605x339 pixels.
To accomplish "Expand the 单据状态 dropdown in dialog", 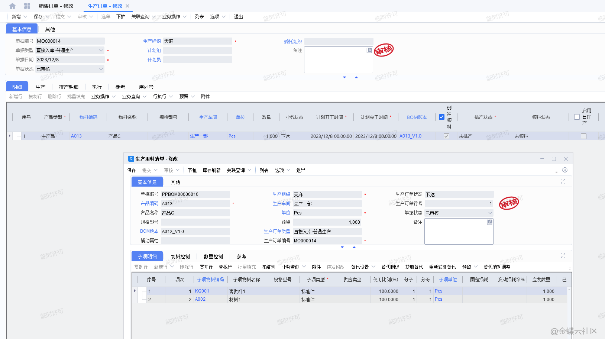I will [x=490, y=213].
